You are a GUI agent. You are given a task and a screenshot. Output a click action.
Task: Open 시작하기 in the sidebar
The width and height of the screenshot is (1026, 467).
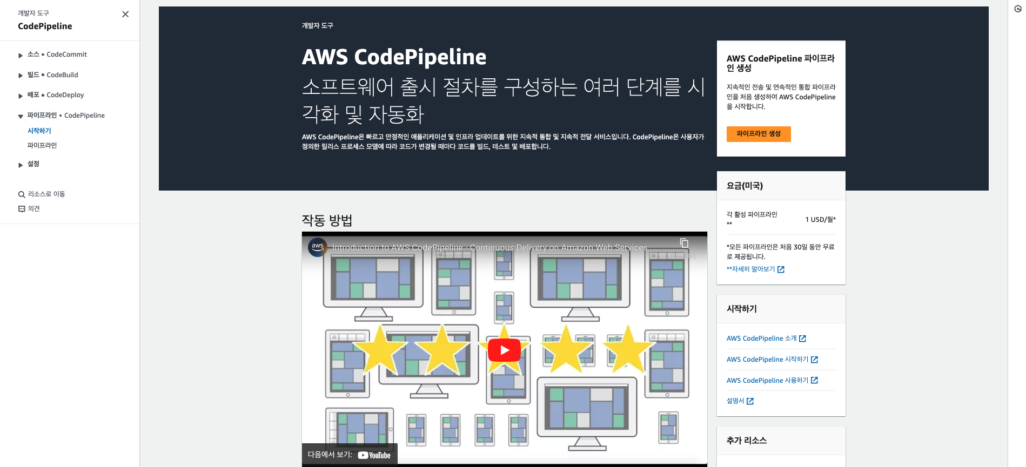(x=39, y=131)
